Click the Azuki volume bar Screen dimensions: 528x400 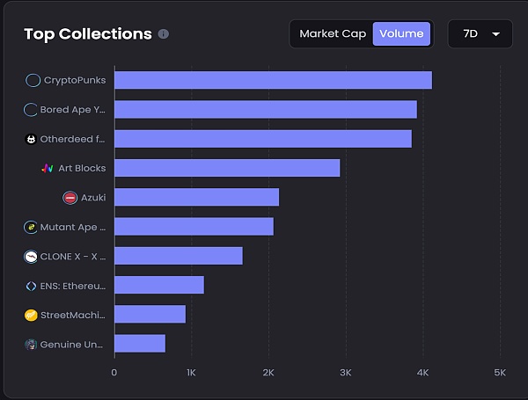coord(196,198)
